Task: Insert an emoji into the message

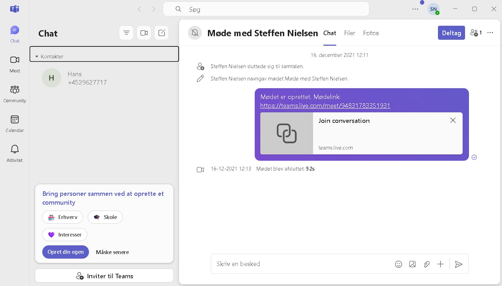Action: click(398, 264)
